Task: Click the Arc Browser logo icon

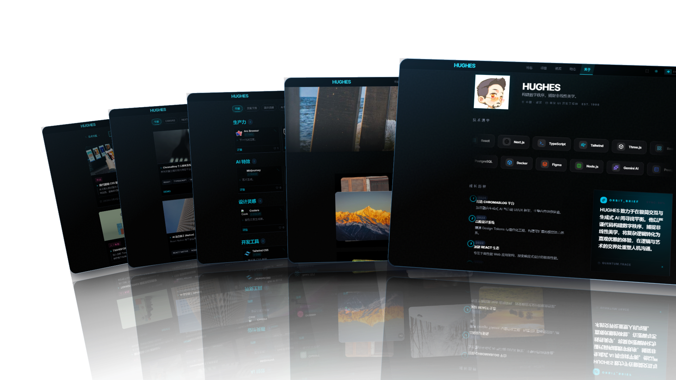Action: click(x=239, y=133)
